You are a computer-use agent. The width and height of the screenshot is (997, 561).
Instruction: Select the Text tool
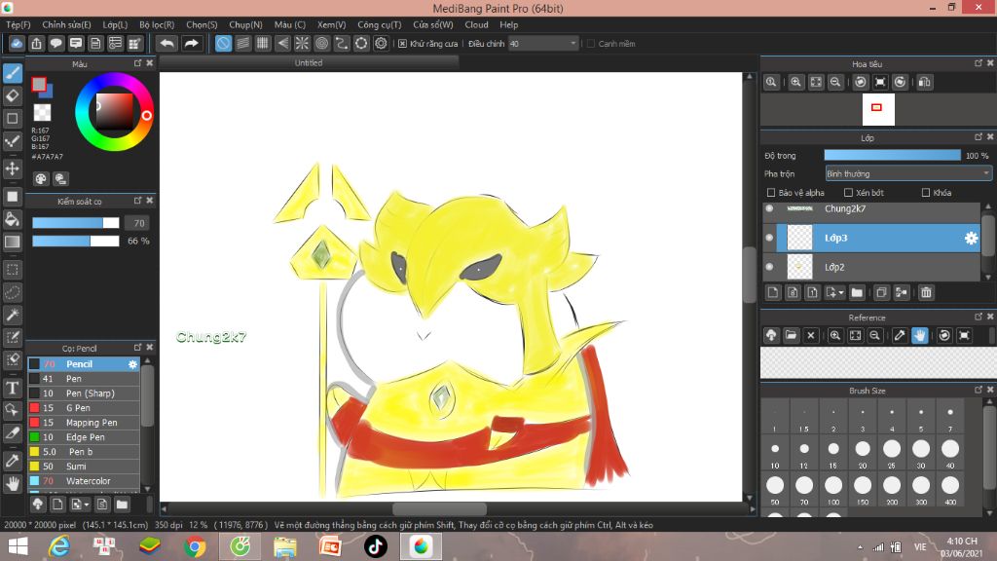(x=12, y=388)
